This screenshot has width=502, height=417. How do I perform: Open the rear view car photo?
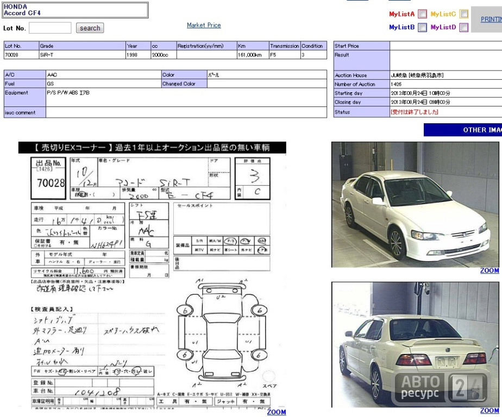click(x=415, y=345)
